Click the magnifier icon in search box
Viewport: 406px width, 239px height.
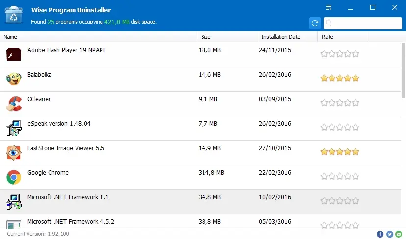click(x=329, y=23)
